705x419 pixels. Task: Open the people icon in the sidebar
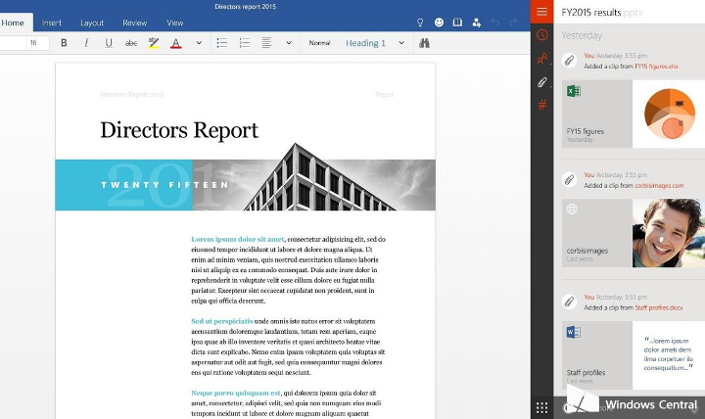541,59
